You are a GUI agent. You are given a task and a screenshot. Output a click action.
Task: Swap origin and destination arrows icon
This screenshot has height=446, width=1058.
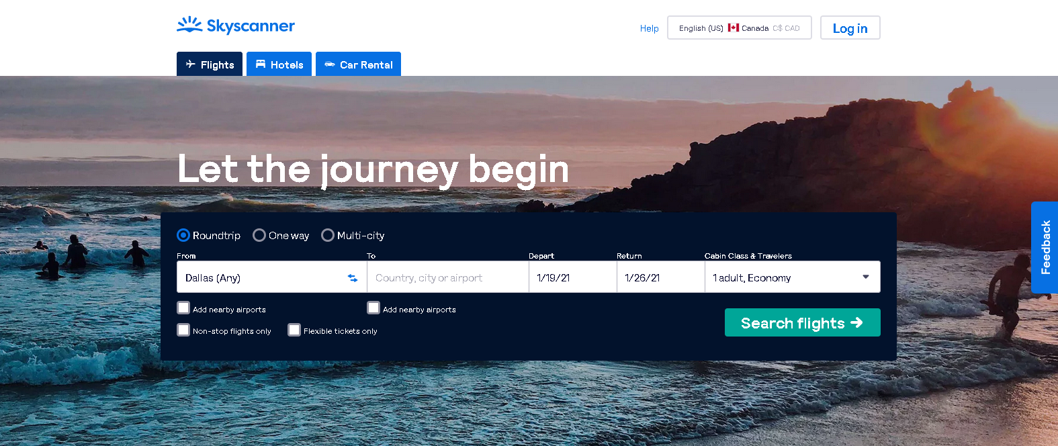(x=353, y=278)
